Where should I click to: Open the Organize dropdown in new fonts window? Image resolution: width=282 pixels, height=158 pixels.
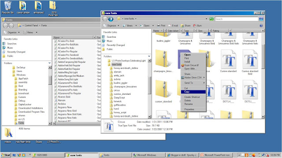pyautogui.click(x=111, y=25)
